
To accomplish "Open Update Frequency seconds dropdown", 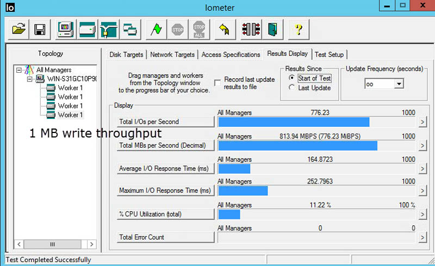I will click(x=399, y=84).
